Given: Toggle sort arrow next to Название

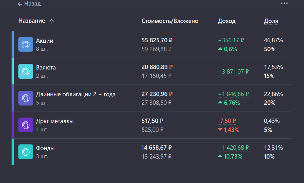Looking at the screenshot, I should pyautogui.click(x=52, y=22).
